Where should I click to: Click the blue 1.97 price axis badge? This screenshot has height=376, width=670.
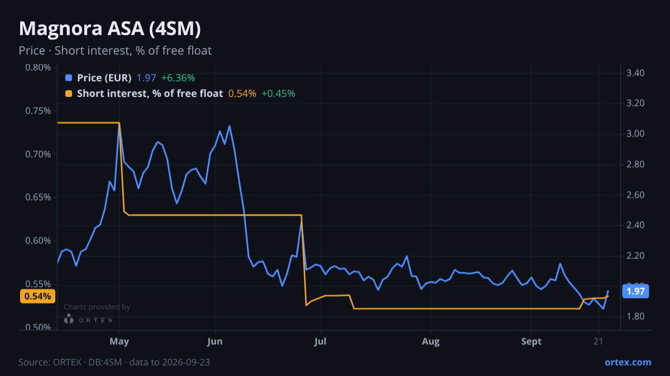coord(635,291)
